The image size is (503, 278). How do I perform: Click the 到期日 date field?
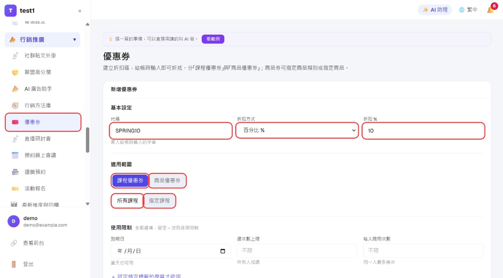click(171, 251)
